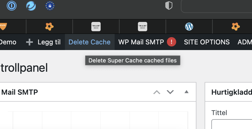This screenshot has height=129, width=252.
Task: Select the second grey crest favicon tab
Action: [x=143, y=26]
